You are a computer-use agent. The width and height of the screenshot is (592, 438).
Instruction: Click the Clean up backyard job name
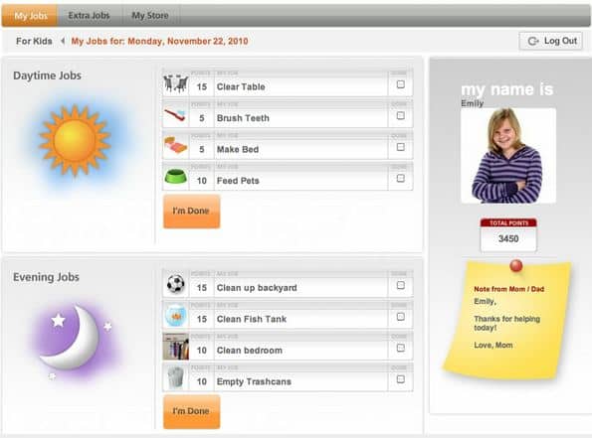257,288
